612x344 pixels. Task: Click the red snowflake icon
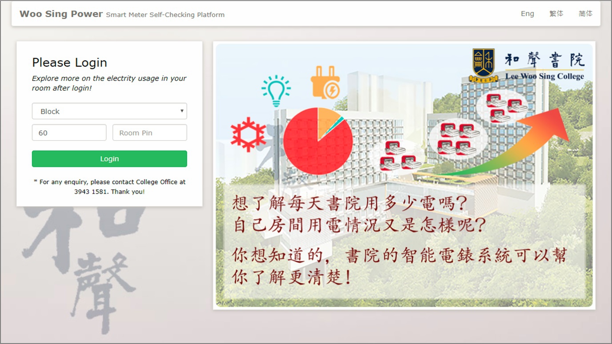(248, 134)
